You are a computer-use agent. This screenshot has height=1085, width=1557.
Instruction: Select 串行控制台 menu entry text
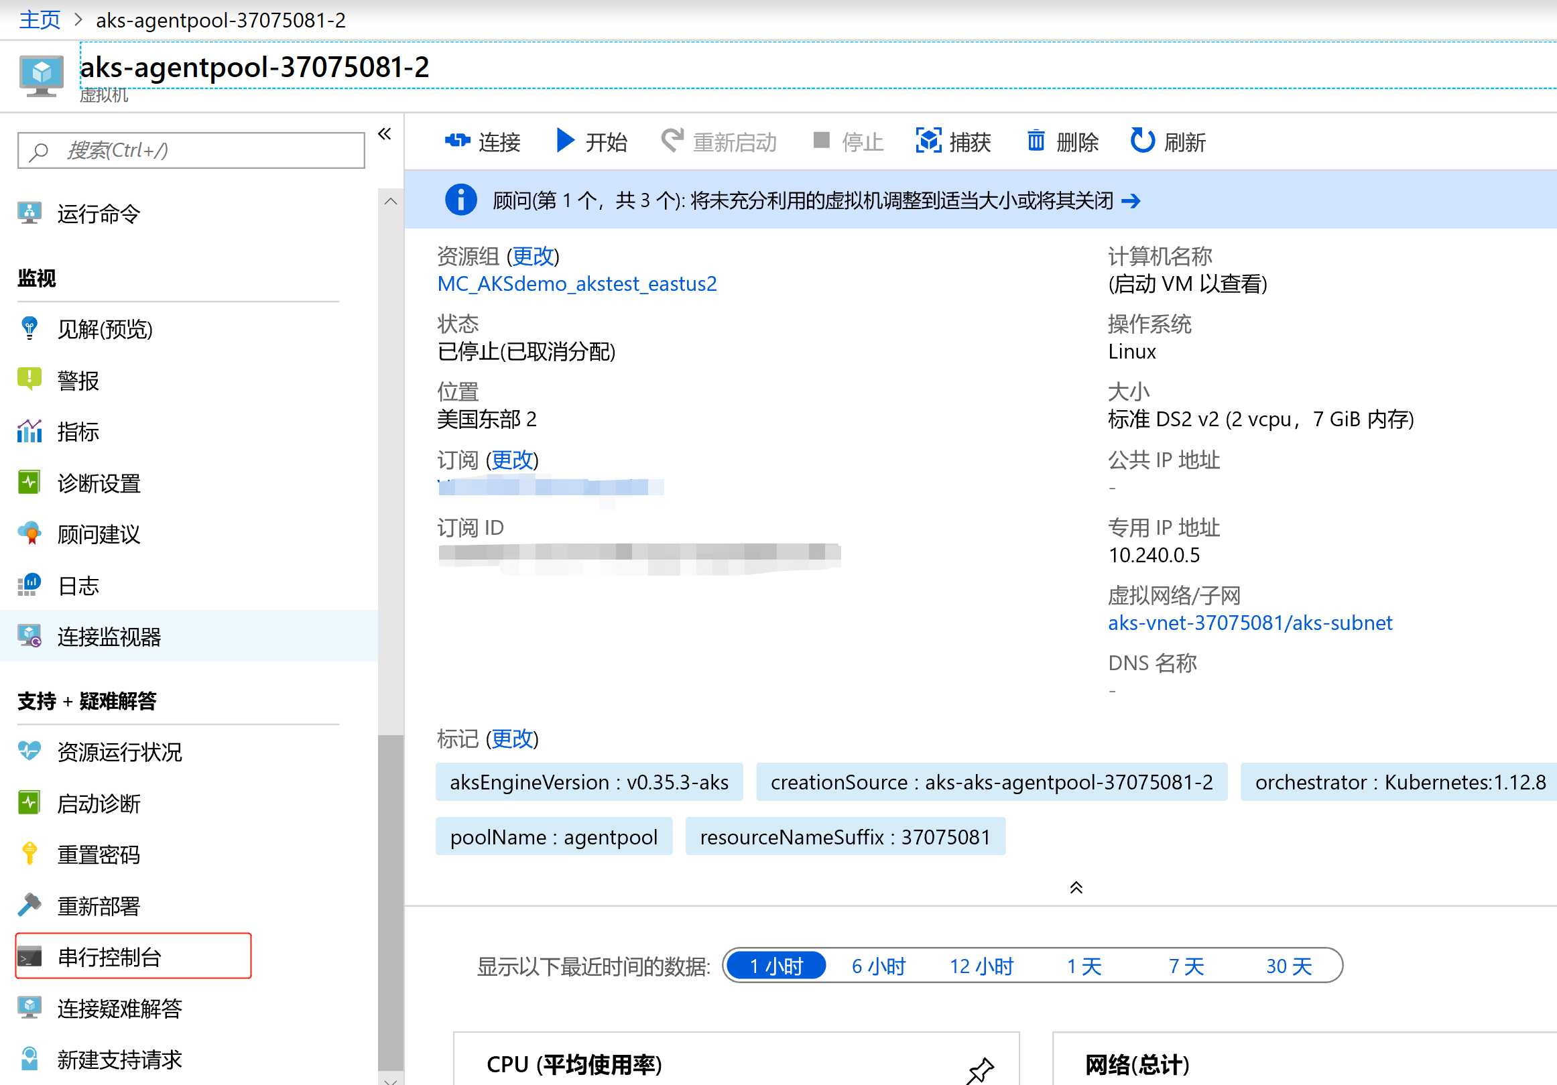pos(109,957)
